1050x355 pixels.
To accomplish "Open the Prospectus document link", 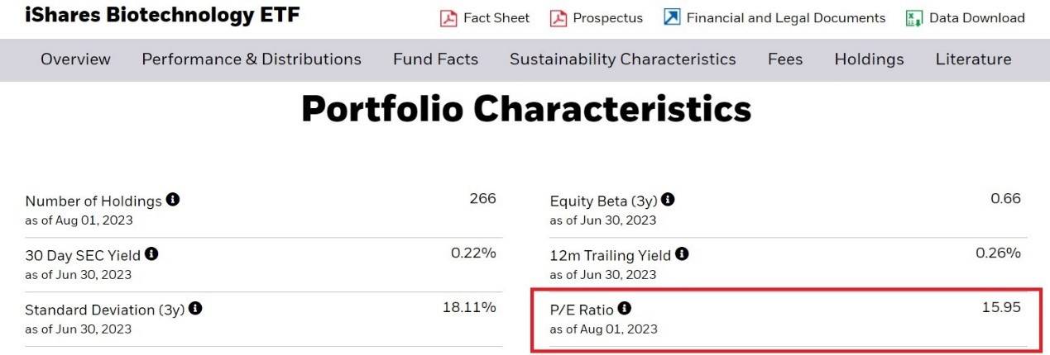I will 607,18.
